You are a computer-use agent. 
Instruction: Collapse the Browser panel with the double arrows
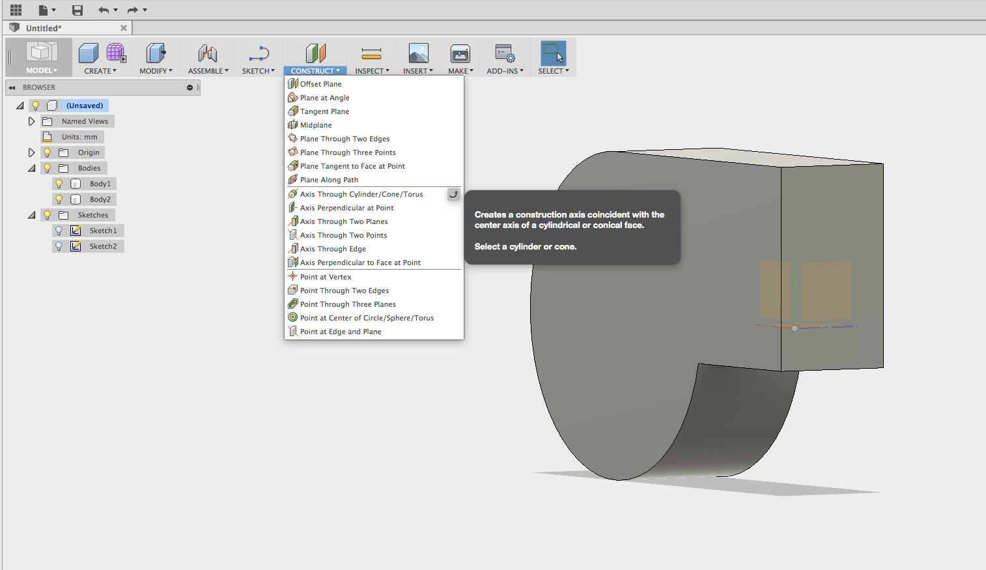10,87
